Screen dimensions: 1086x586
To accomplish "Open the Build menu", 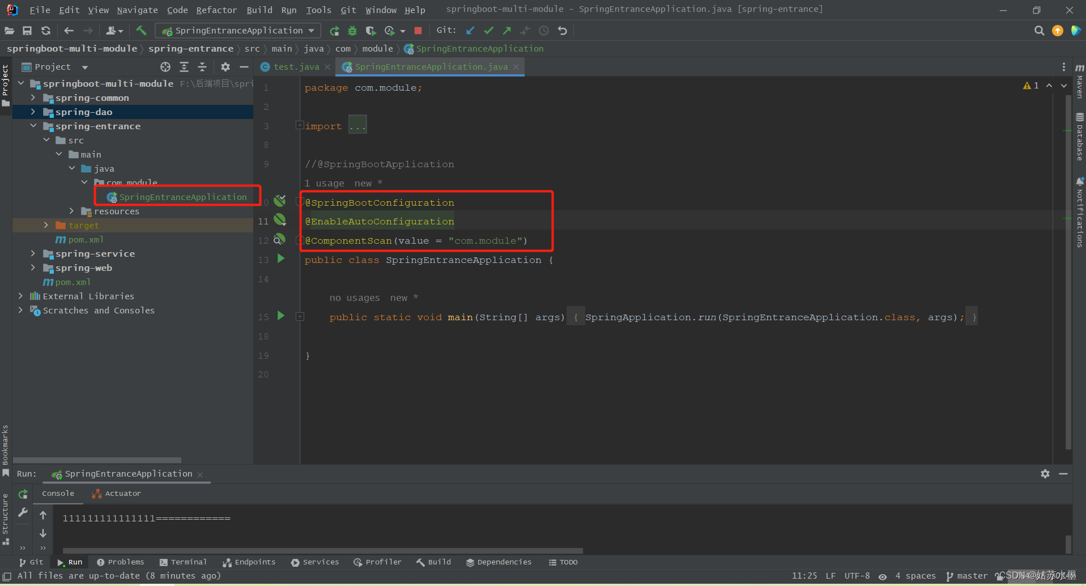I will point(259,10).
